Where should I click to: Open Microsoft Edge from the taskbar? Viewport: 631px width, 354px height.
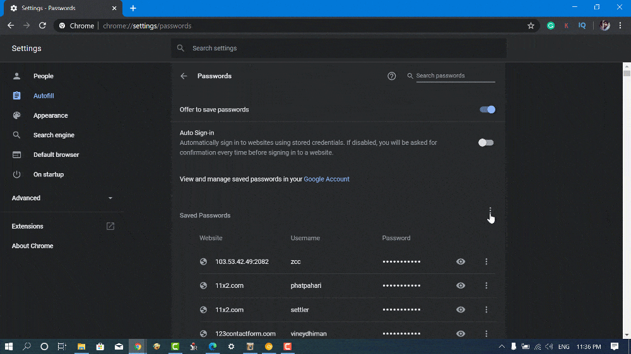213,346
